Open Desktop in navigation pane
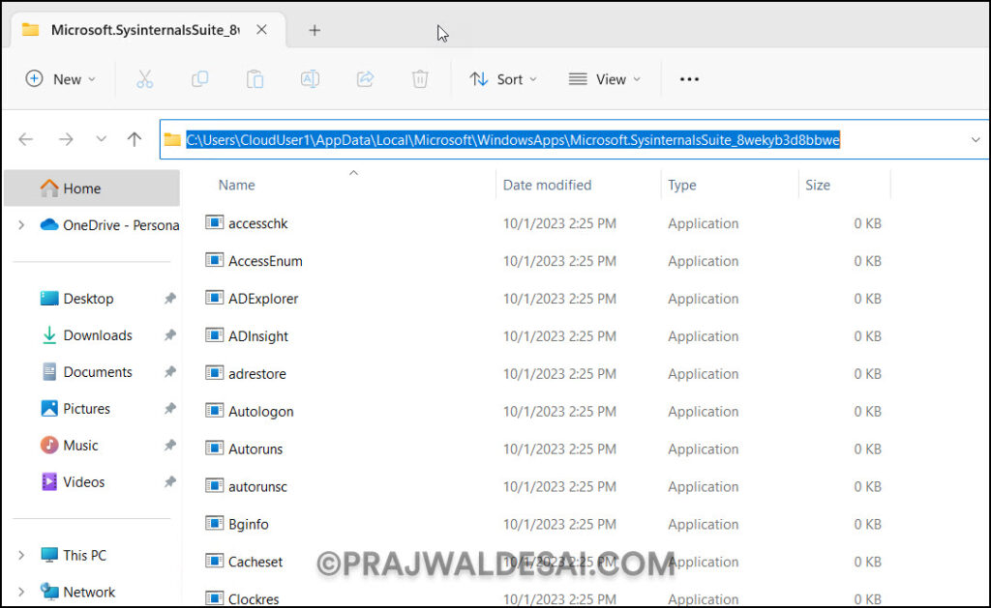Viewport: 991px width, 608px height. click(88, 298)
